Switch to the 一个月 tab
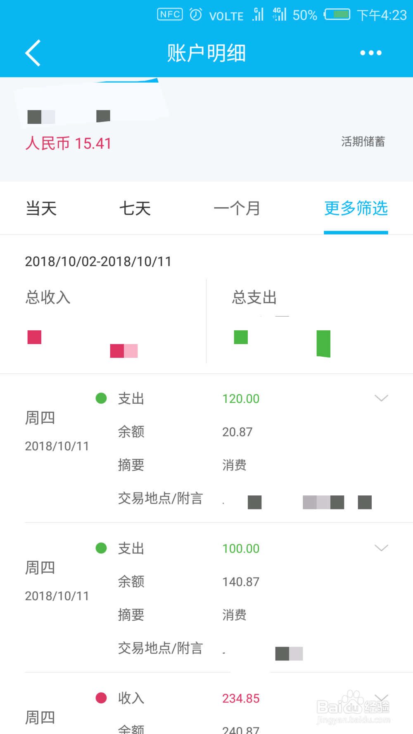Viewport: 413px width, 734px height. tap(237, 208)
